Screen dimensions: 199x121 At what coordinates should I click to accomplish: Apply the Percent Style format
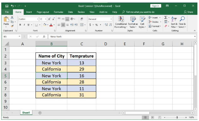tap(97, 25)
